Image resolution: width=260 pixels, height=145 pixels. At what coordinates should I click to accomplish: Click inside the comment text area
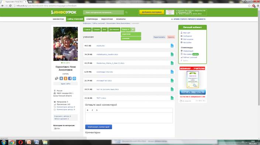click(x=129, y=118)
